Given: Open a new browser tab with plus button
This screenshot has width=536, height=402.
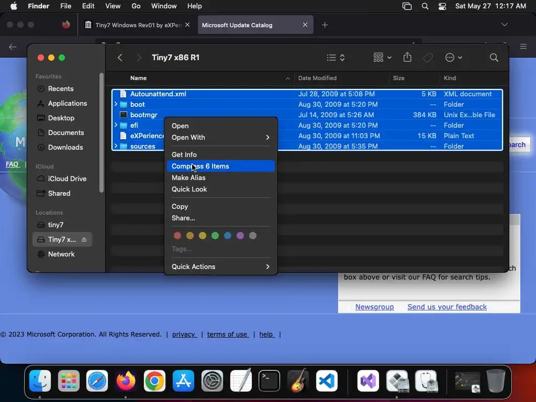Looking at the screenshot, I should (325, 25).
